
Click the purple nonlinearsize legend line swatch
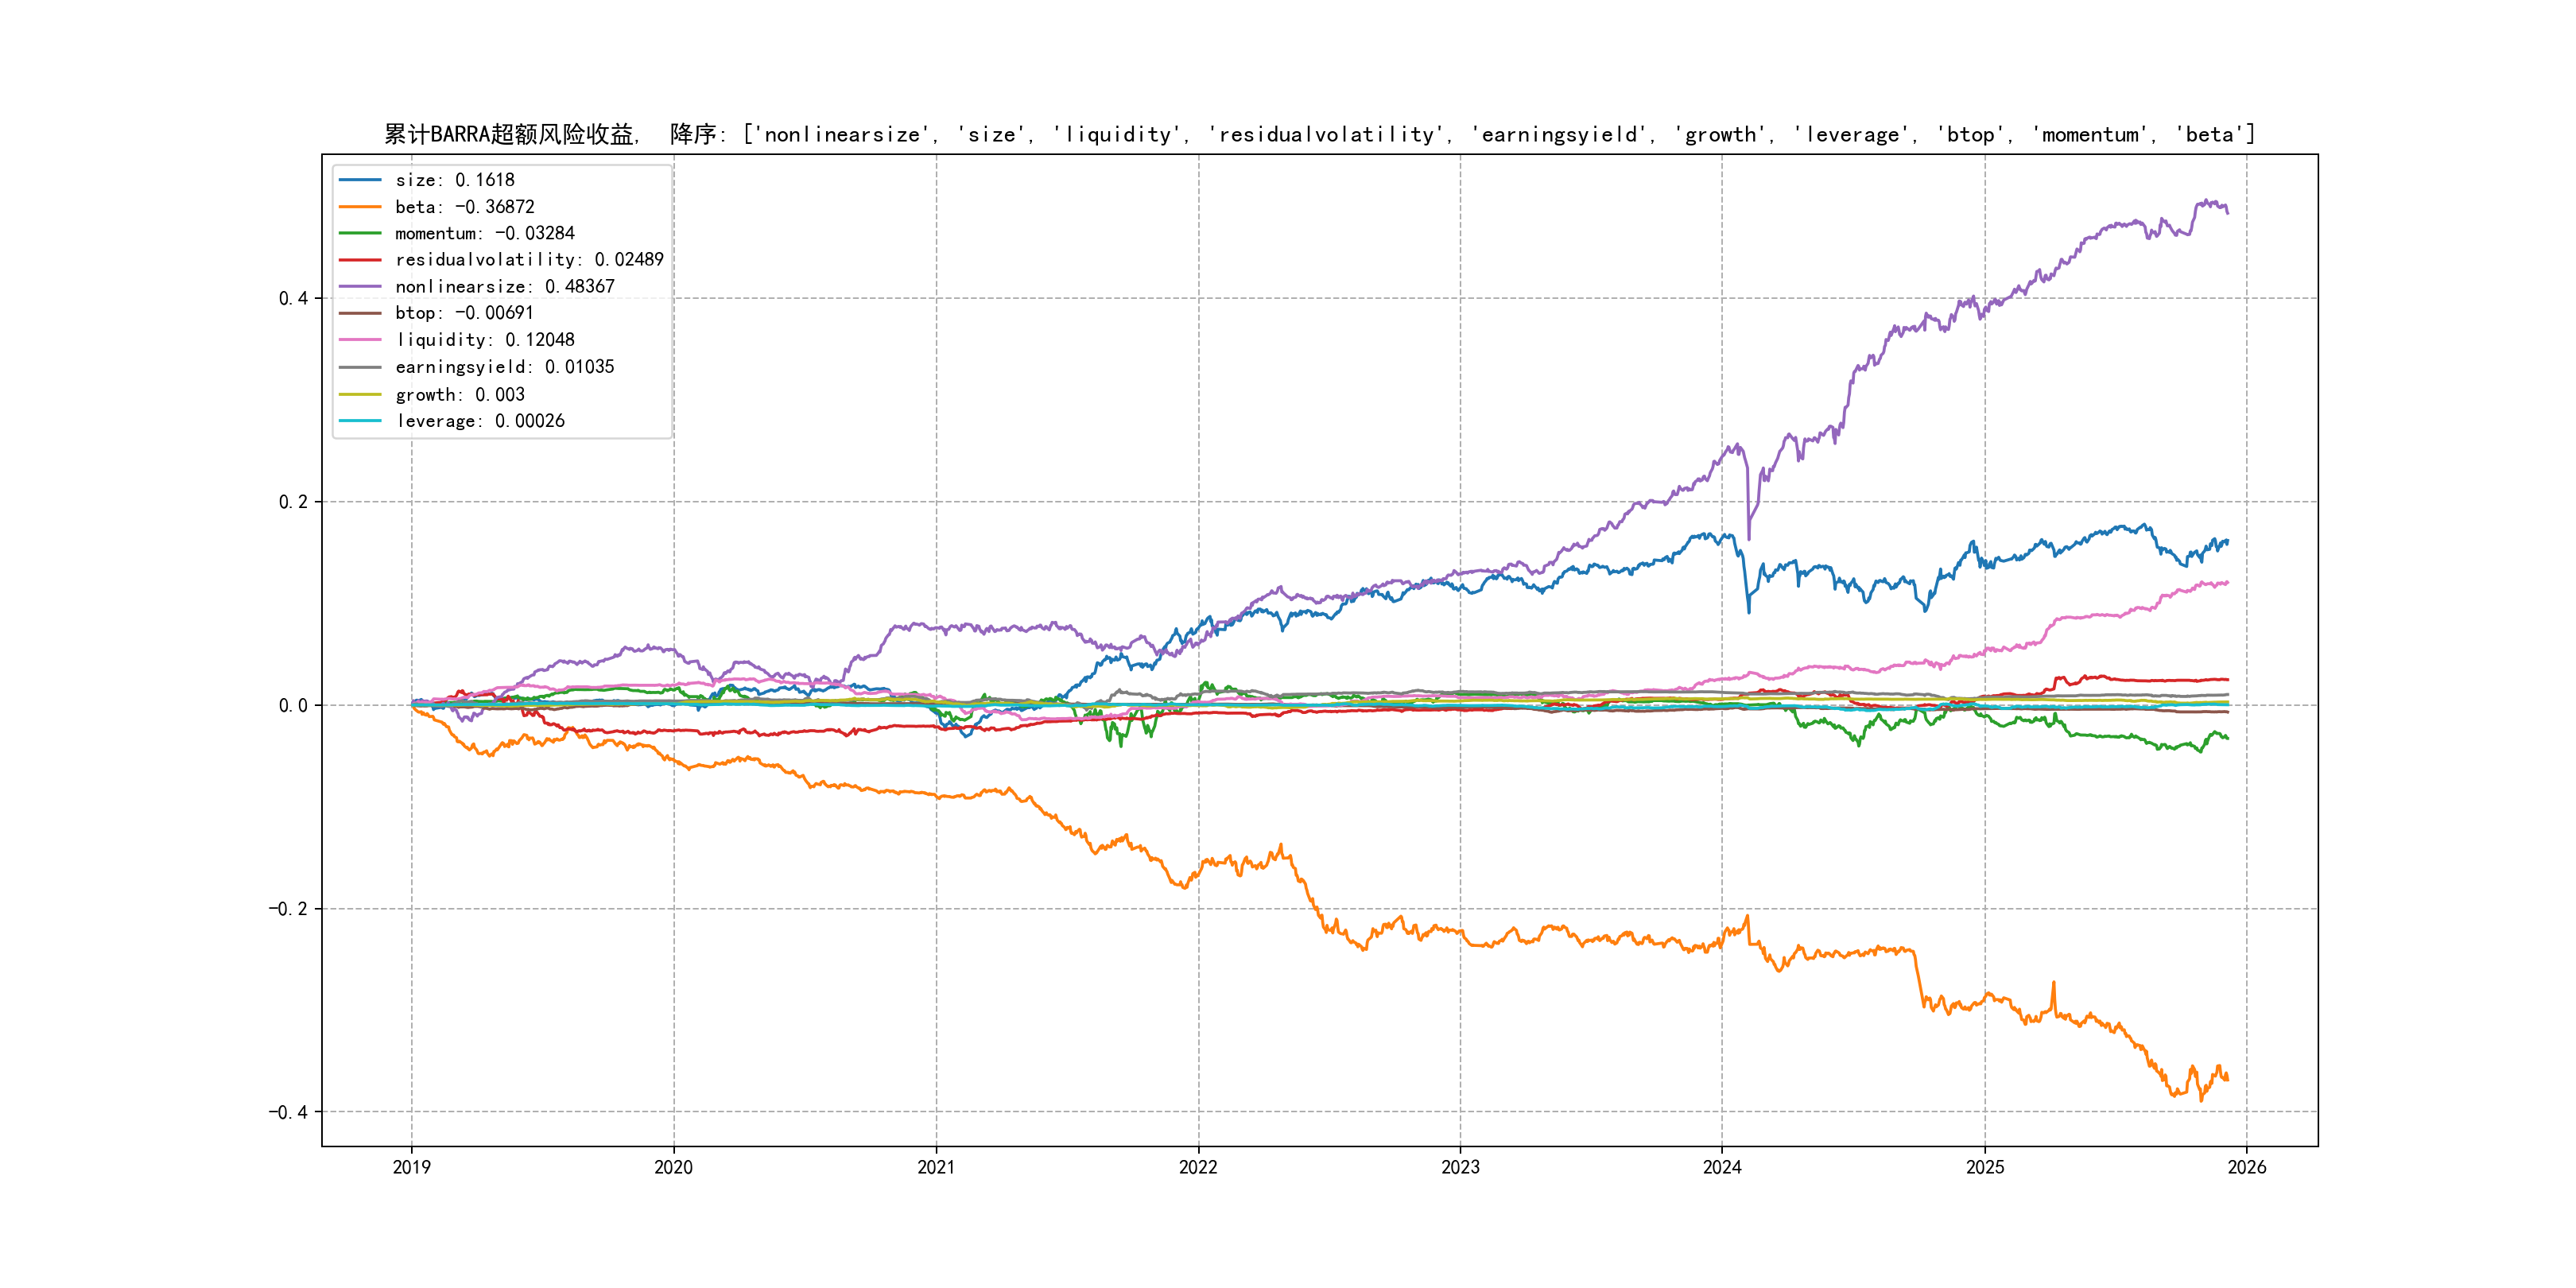point(360,287)
